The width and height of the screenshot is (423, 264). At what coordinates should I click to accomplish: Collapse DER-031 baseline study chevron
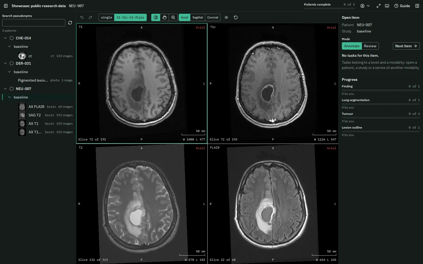point(10,72)
